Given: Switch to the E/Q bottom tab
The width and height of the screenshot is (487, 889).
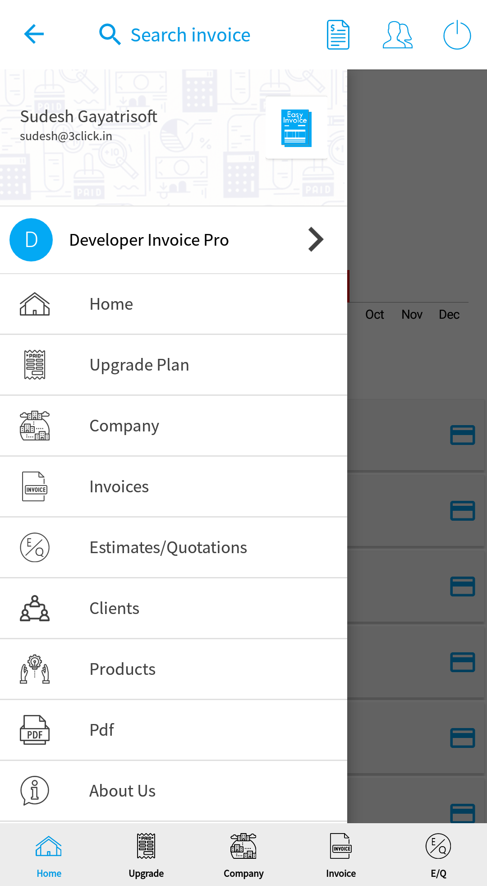Looking at the screenshot, I should pos(438,856).
